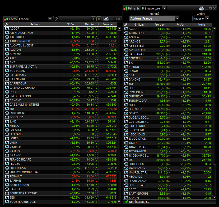Open chart icon for AIR LIQUIDE row
Screen dimensions: 219x207
point(7,37)
